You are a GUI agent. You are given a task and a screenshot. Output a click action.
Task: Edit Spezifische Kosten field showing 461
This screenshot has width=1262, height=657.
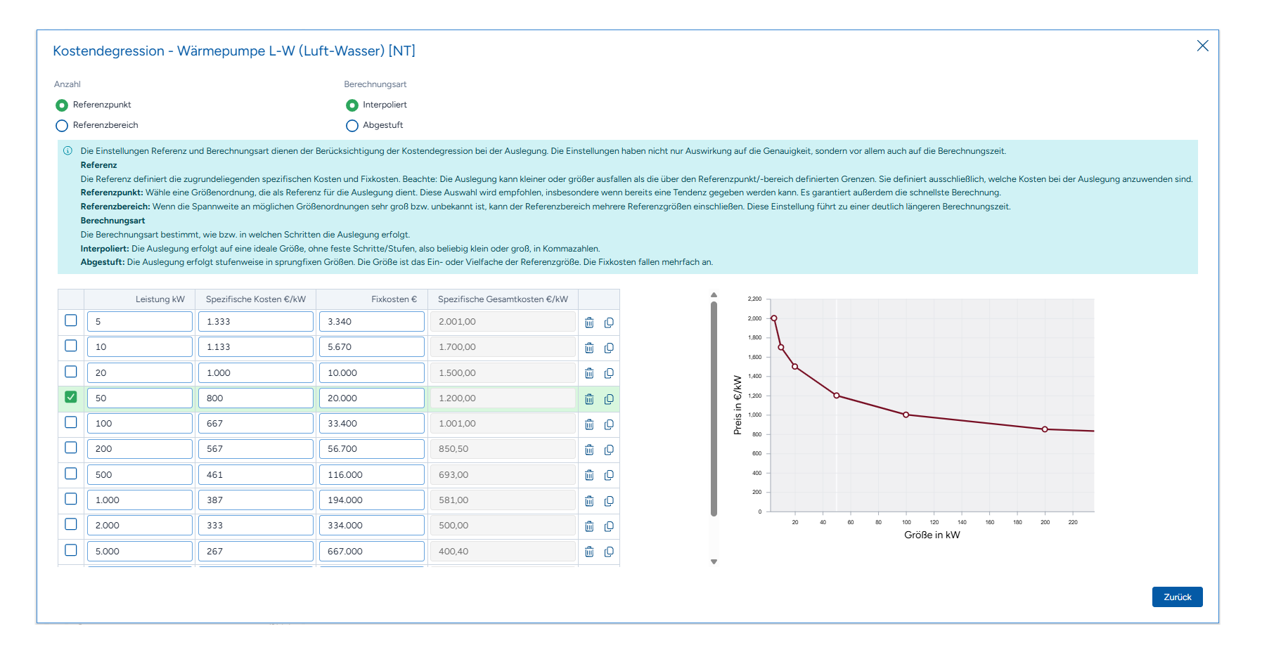coord(256,475)
